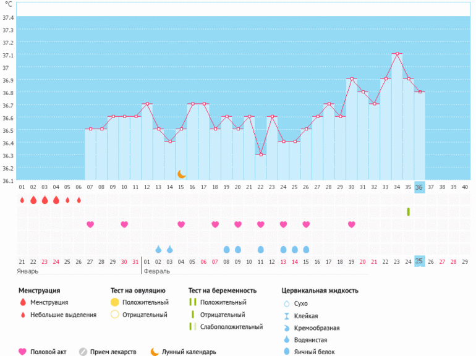The image size is (476, 356).
Task: Click the Лунный календарь legend moon icon
Action: point(154,352)
